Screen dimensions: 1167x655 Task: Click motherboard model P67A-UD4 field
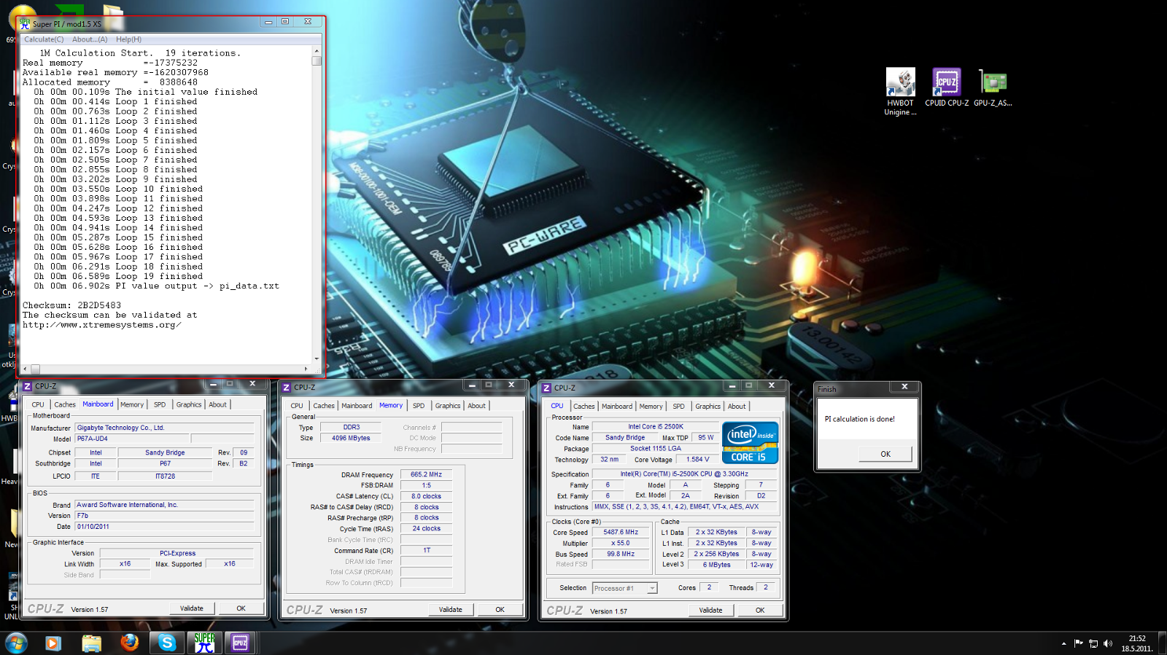tap(131, 439)
